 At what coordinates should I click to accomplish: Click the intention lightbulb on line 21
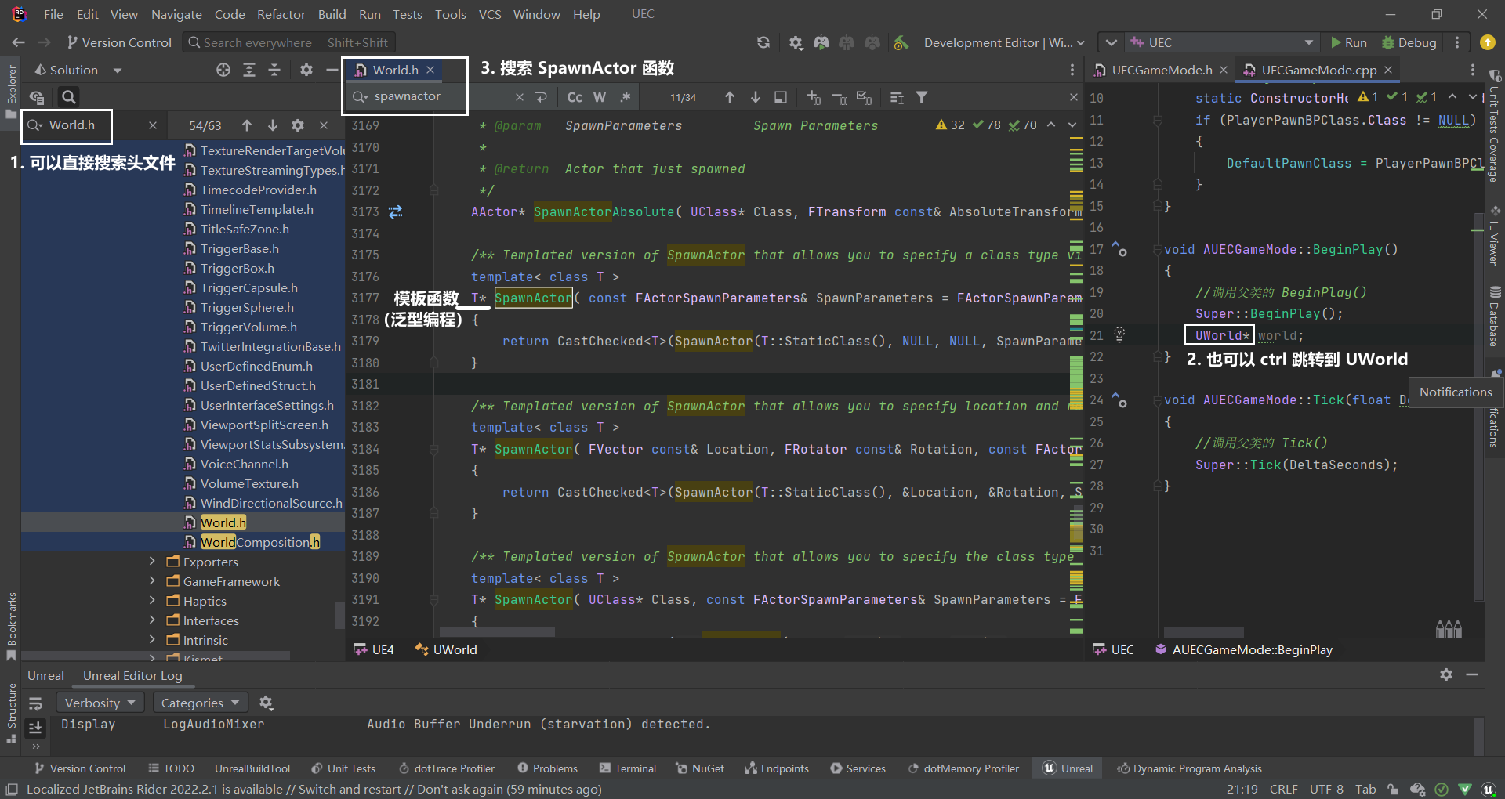pos(1119,335)
